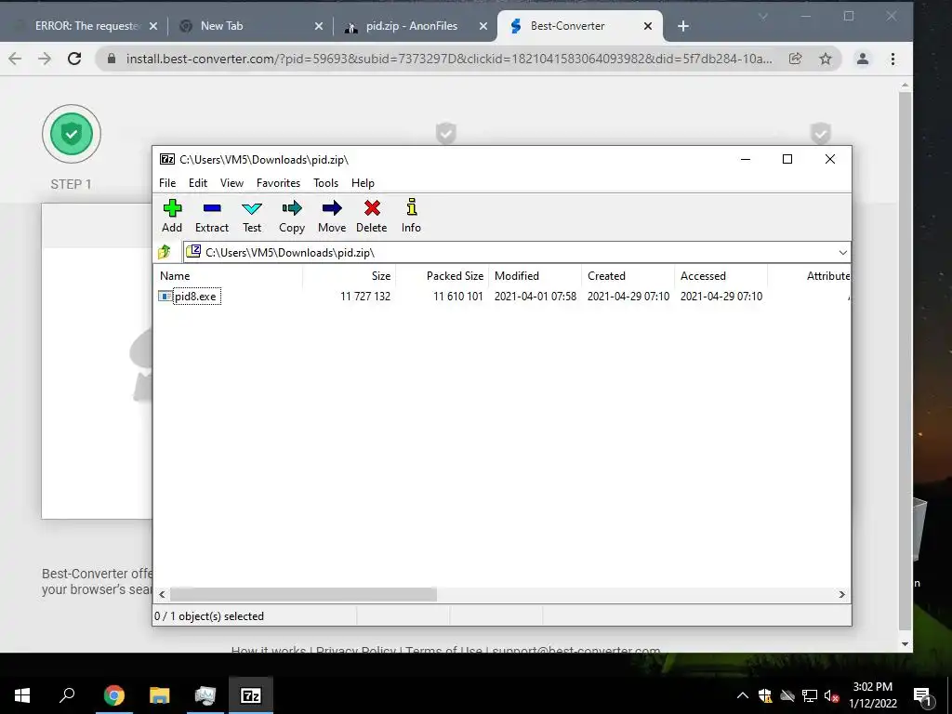
Task: Open Chrome's three-dot menu
Action: (x=892, y=59)
